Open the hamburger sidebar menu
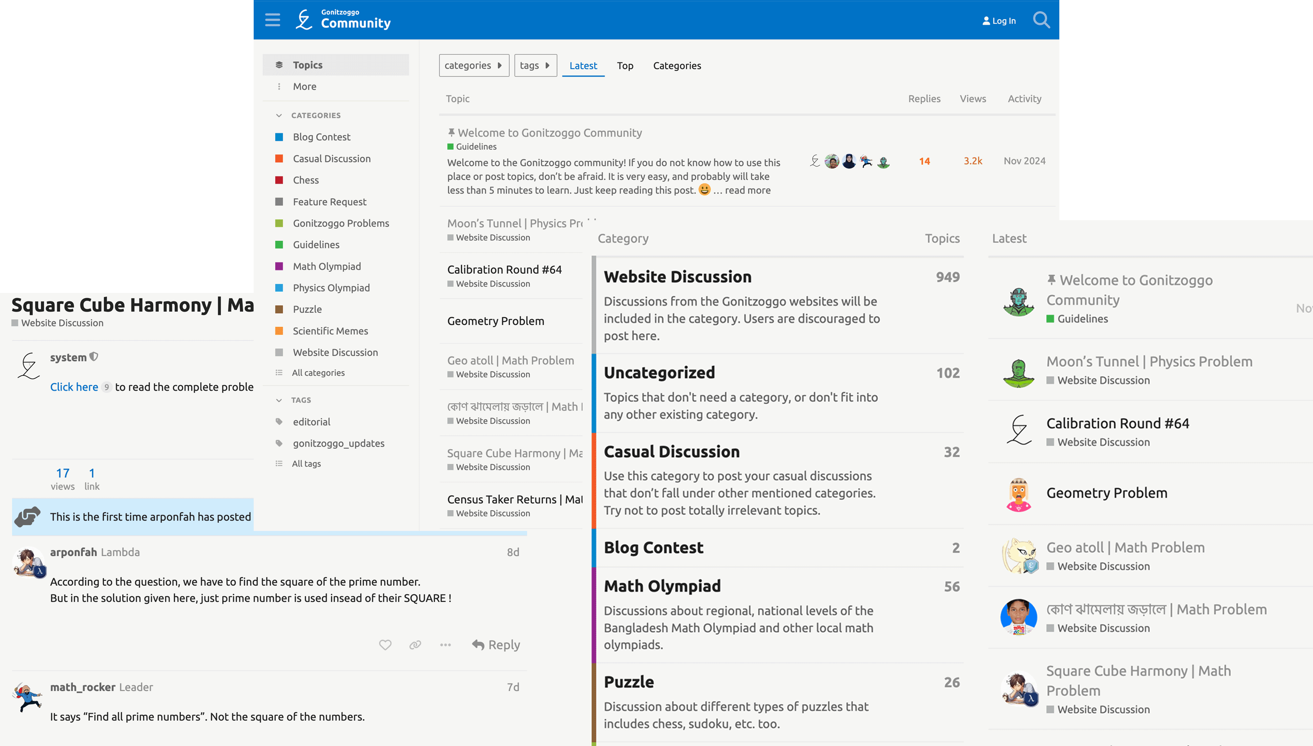1313x746 pixels. tap(272, 20)
